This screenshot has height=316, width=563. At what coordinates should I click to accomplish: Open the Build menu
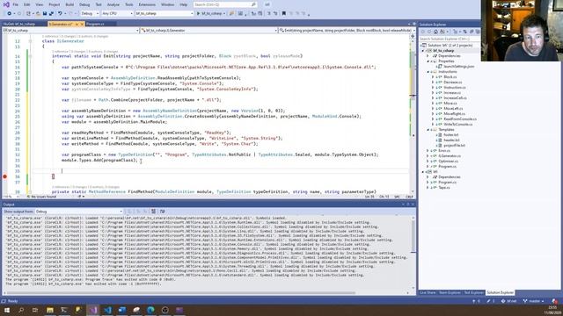click(69, 4)
